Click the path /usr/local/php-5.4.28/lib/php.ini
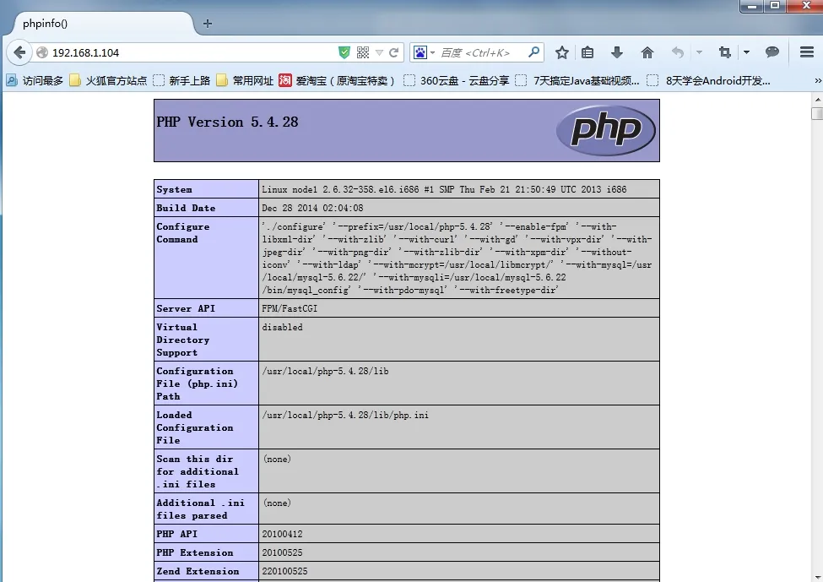Image resolution: width=823 pixels, height=582 pixels. click(x=345, y=415)
